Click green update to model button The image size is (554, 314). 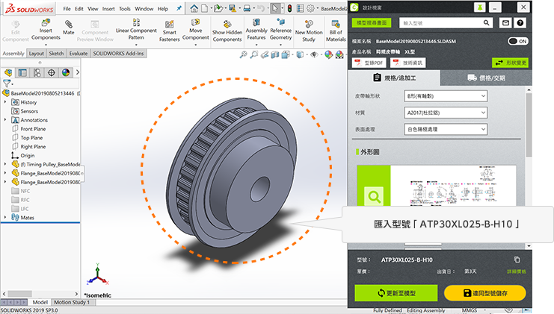[x=396, y=293]
